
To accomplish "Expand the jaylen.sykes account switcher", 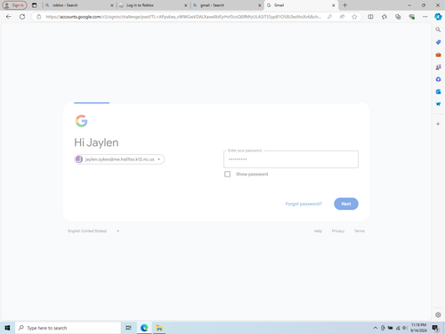I will pos(119,159).
